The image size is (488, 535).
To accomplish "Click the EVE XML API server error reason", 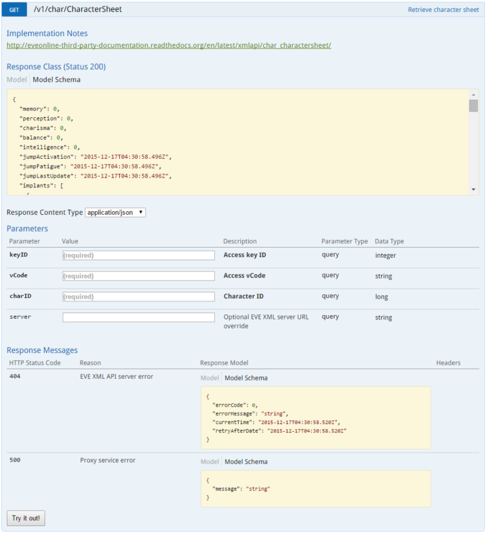I will tap(116, 377).
